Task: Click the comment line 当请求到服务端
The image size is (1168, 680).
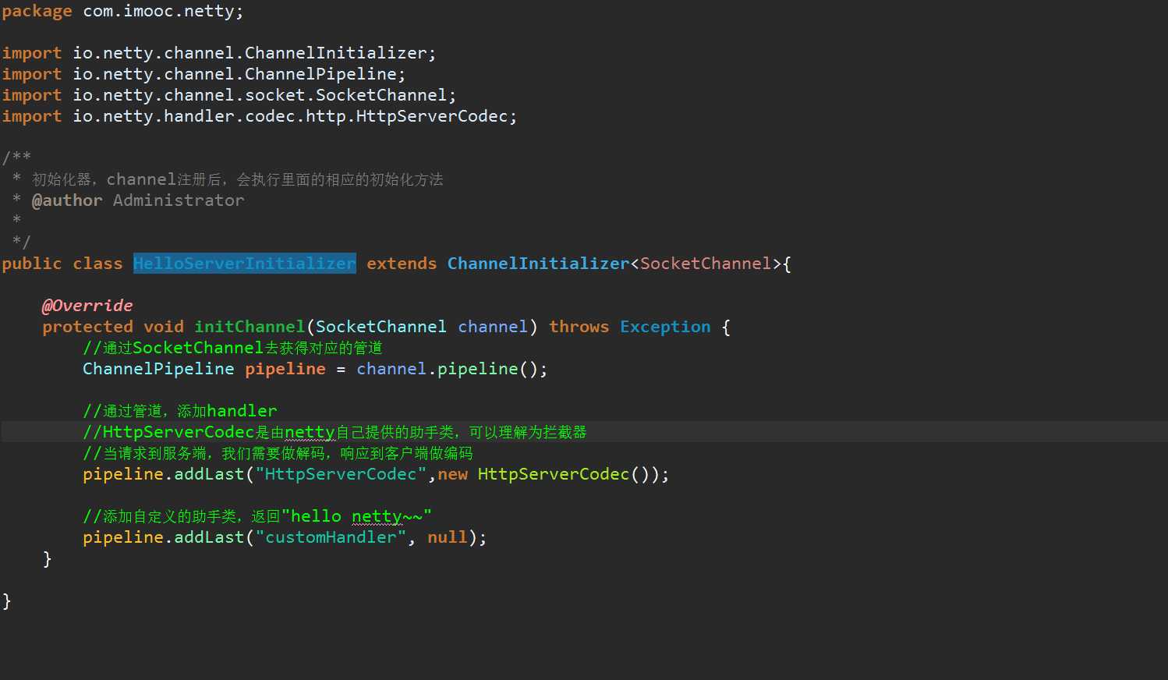Action: [x=278, y=453]
